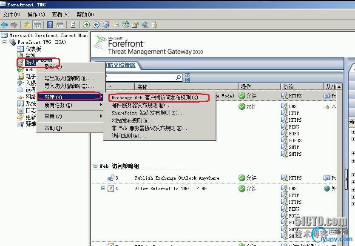Viewport: 355px width, 246px height.
Task: Select the Publish Exchange Outlook Anywhere rule
Action: click(177, 178)
